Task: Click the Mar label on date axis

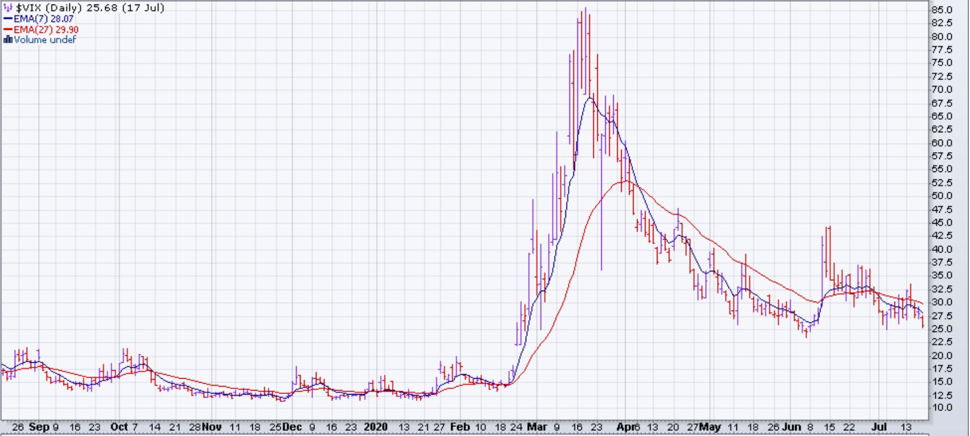Action: pyautogui.click(x=535, y=427)
